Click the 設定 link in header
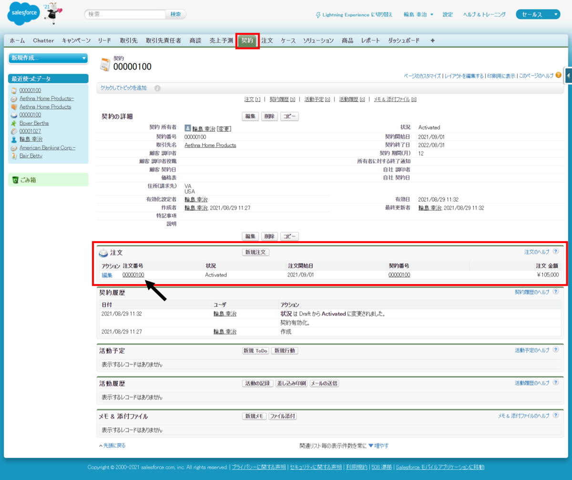572x480 pixels. pyautogui.click(x=448, y=15)
